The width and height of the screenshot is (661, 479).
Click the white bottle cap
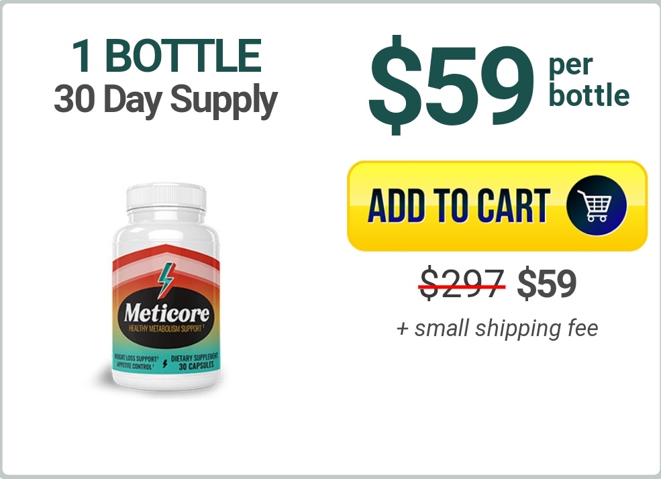[x=166, y=197]
